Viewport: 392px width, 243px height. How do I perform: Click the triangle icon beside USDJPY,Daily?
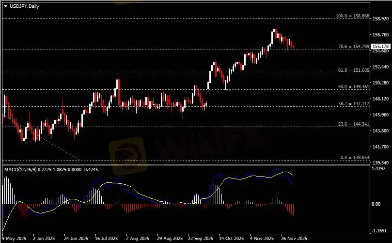[x=5, y=5]
